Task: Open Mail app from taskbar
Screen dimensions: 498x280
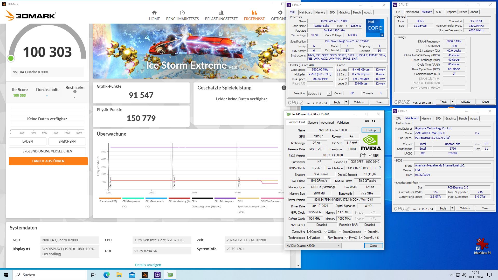Action: [132, 275]
